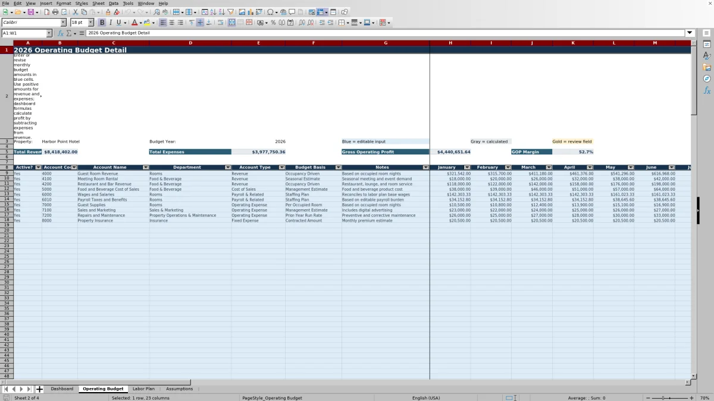Image resolution: width=714 pixels, height=401 pixels.
Task: Open the Format menu
Action: (64, 4)
